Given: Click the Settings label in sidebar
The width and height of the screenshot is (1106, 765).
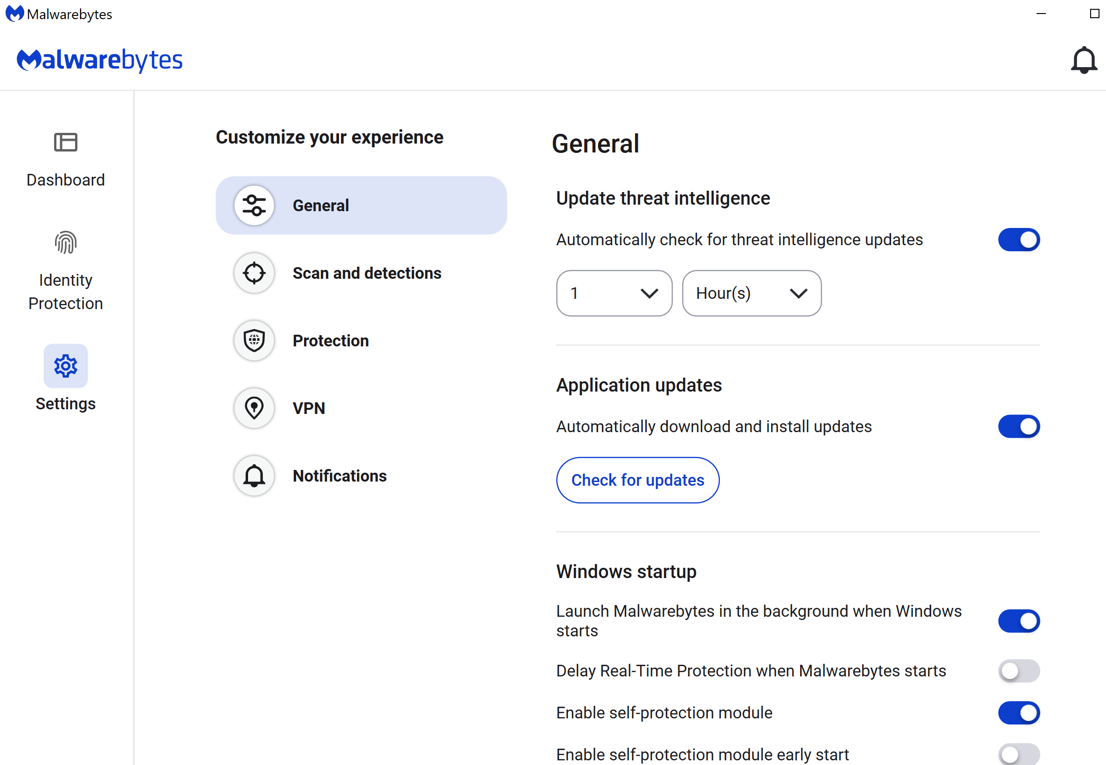Looking at the screenshot, I should (x=66, y=404).
